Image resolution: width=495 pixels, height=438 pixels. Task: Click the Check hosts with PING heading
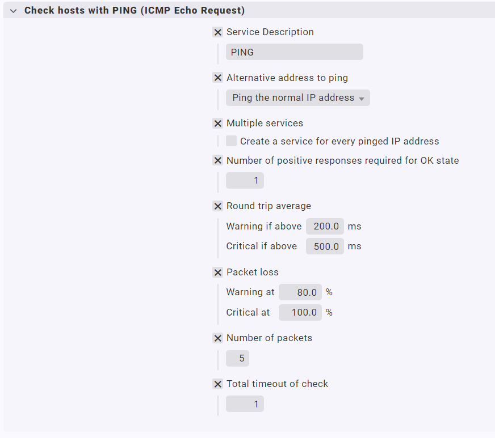(135, 11)
